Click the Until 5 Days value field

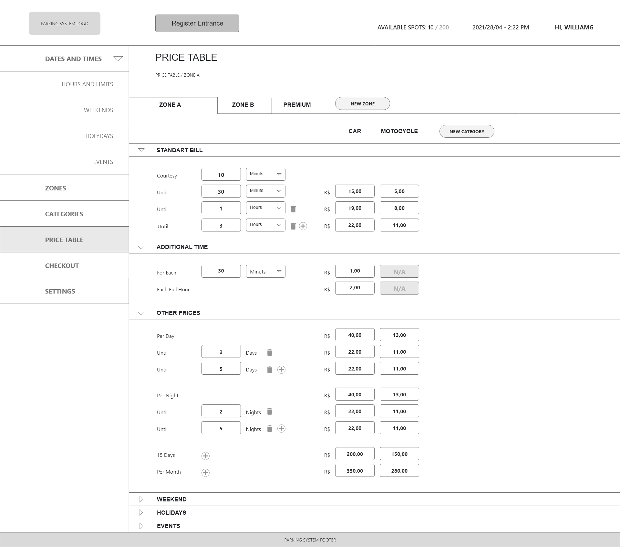click(x=221, y=368)
